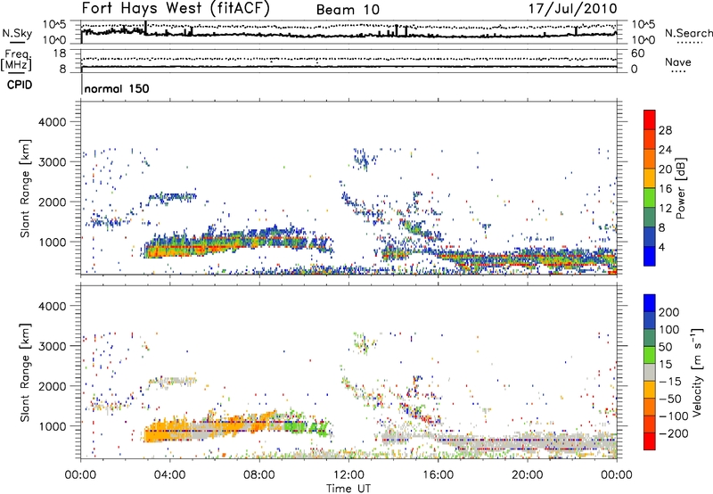This screenshot has height=494, width=713.
Task: Click the '16:00' time tick label
Action: (x=438, y=475)
